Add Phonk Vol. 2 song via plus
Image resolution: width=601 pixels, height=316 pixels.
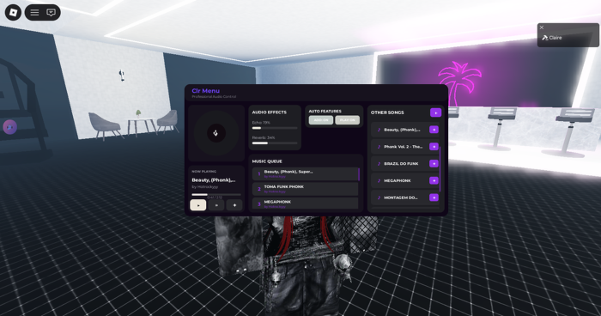[434, 147]
